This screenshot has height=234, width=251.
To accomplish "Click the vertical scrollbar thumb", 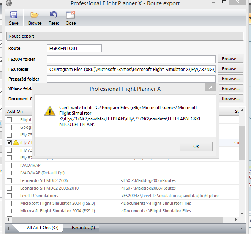I will (242, 143).
